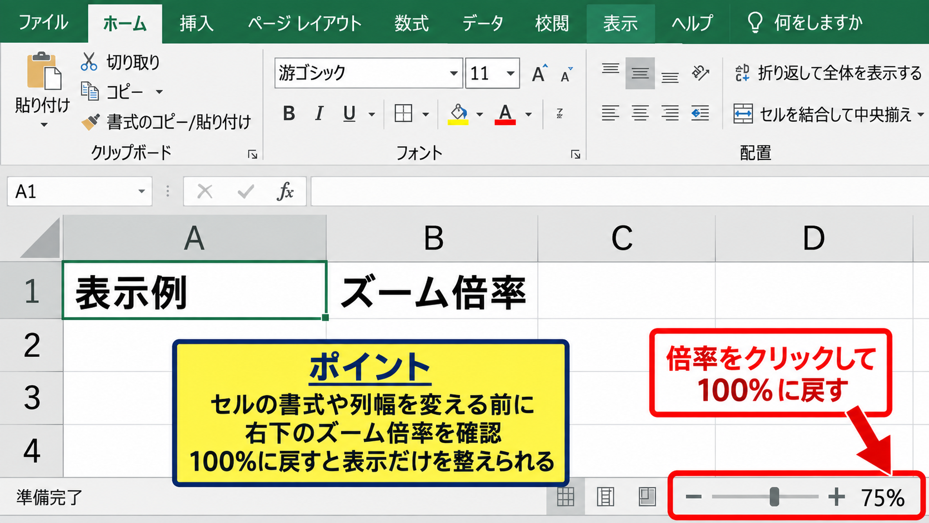Switch to the 挿入 tab
This screenshot has height=523, width=929.
point(197,23)
